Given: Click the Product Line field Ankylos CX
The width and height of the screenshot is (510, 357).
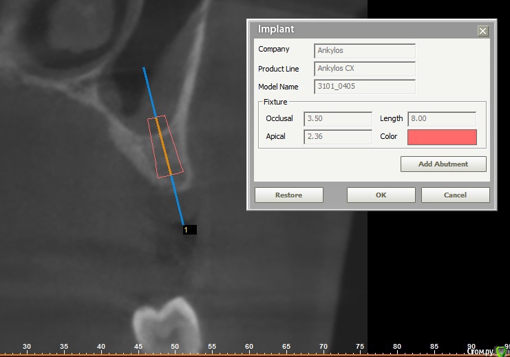Looking at the screenshot, I should [365, 68].
